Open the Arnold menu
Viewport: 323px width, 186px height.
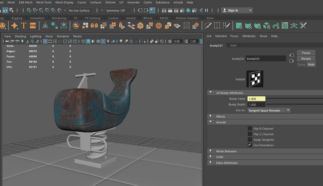(x=178, y=2)
